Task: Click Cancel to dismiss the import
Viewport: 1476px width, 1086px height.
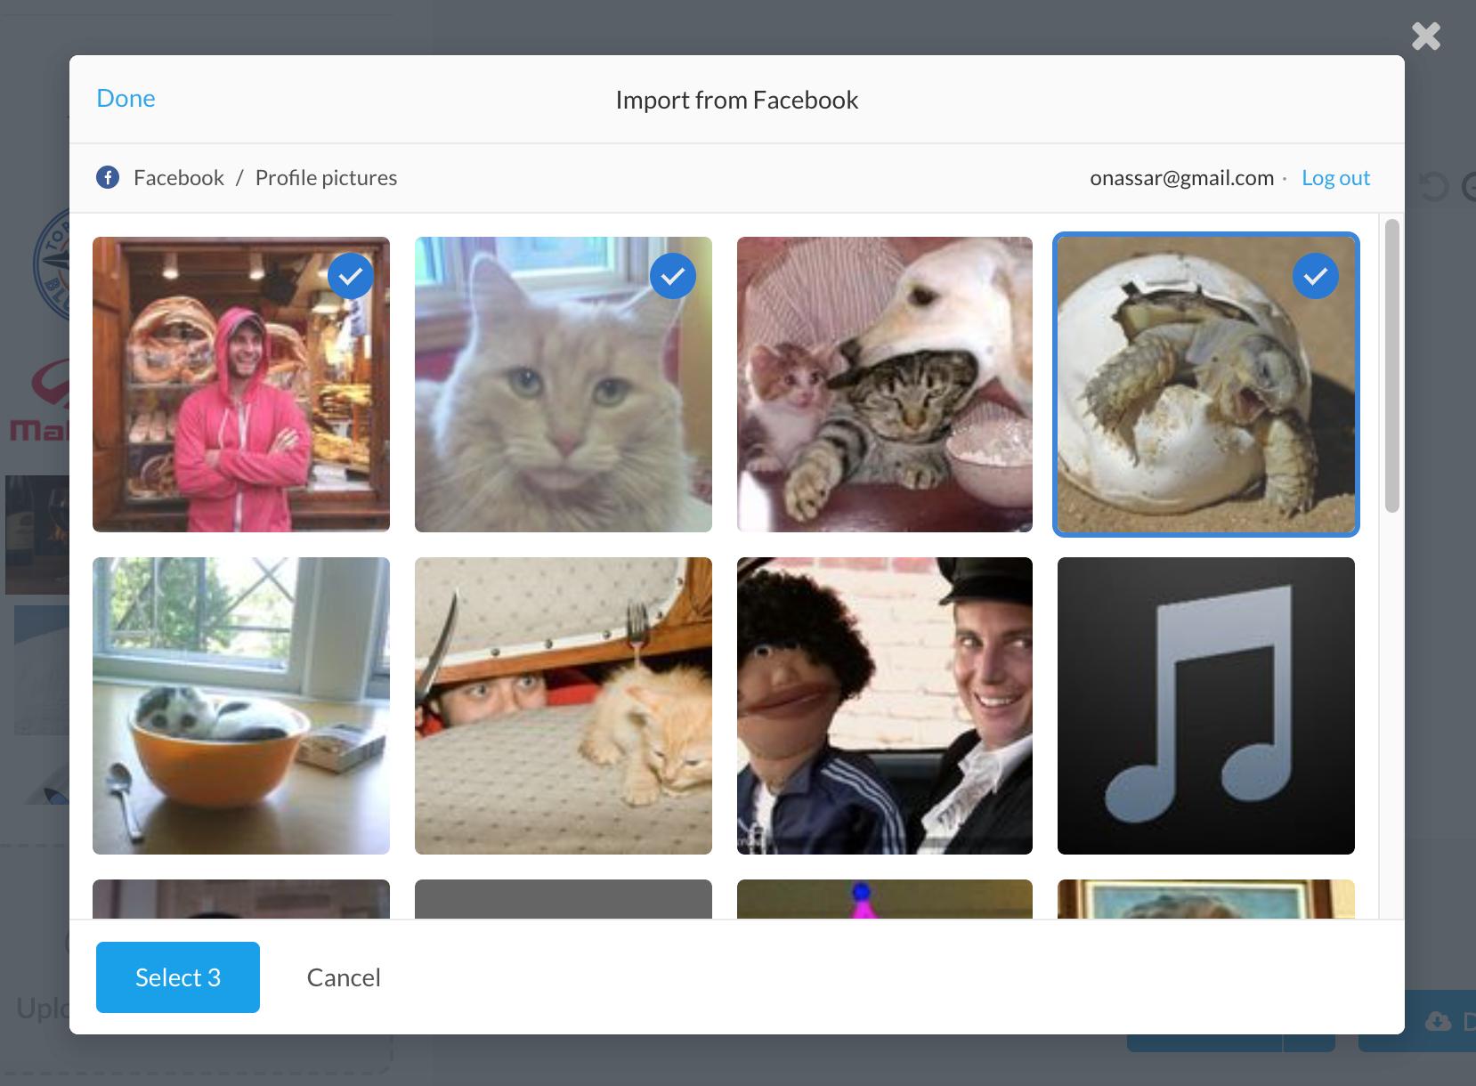Action: pos(344,977)
